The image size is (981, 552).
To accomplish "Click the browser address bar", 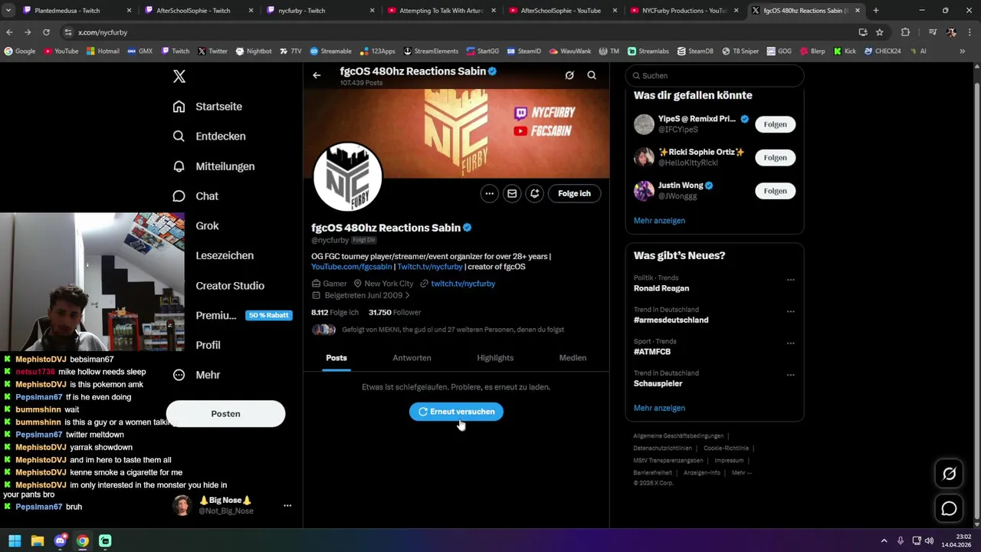I will click(460, 32).
